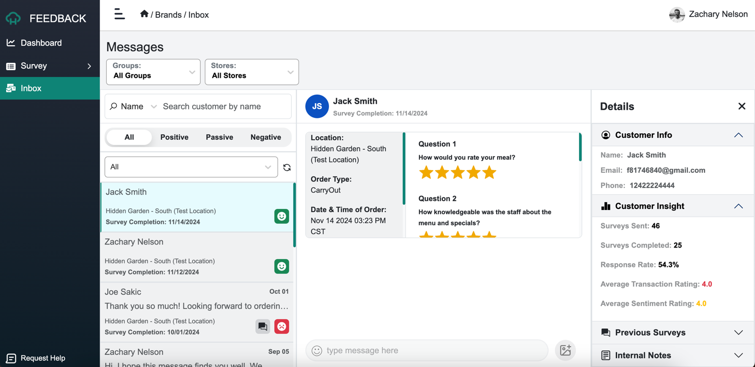The image size is (755, 367).
Task: Click the angry sentiment icon on Joe Sakic's message
Action: point(281,326)
